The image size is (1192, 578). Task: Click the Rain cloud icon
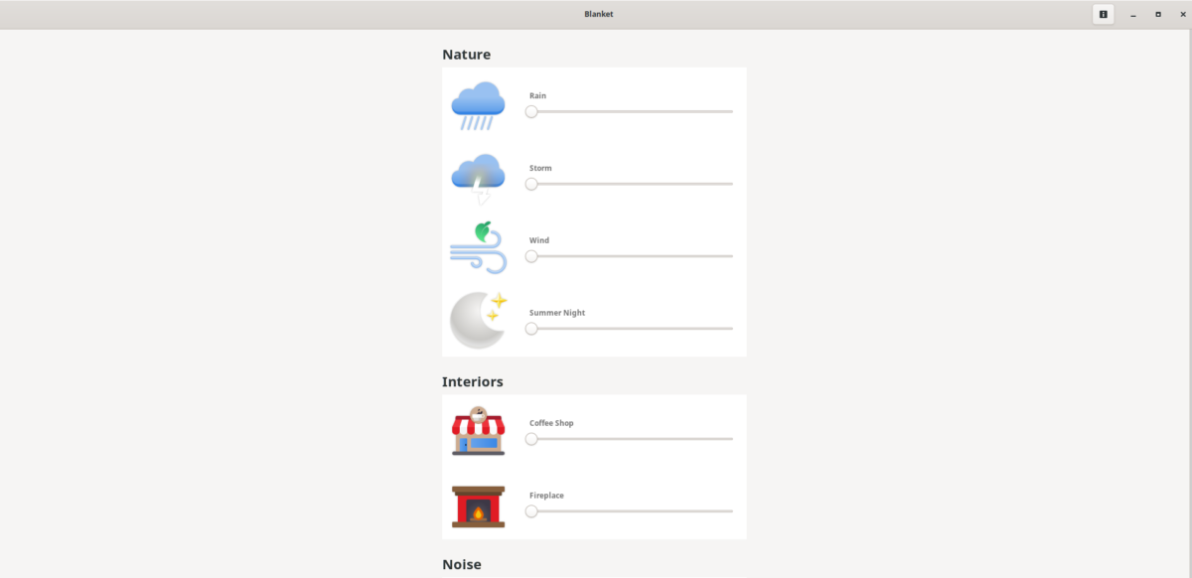pos(478,104)
